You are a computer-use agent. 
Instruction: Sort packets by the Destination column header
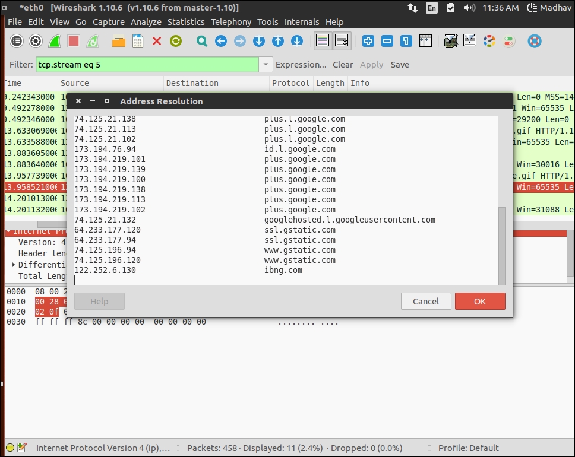(x=216, y=83)
